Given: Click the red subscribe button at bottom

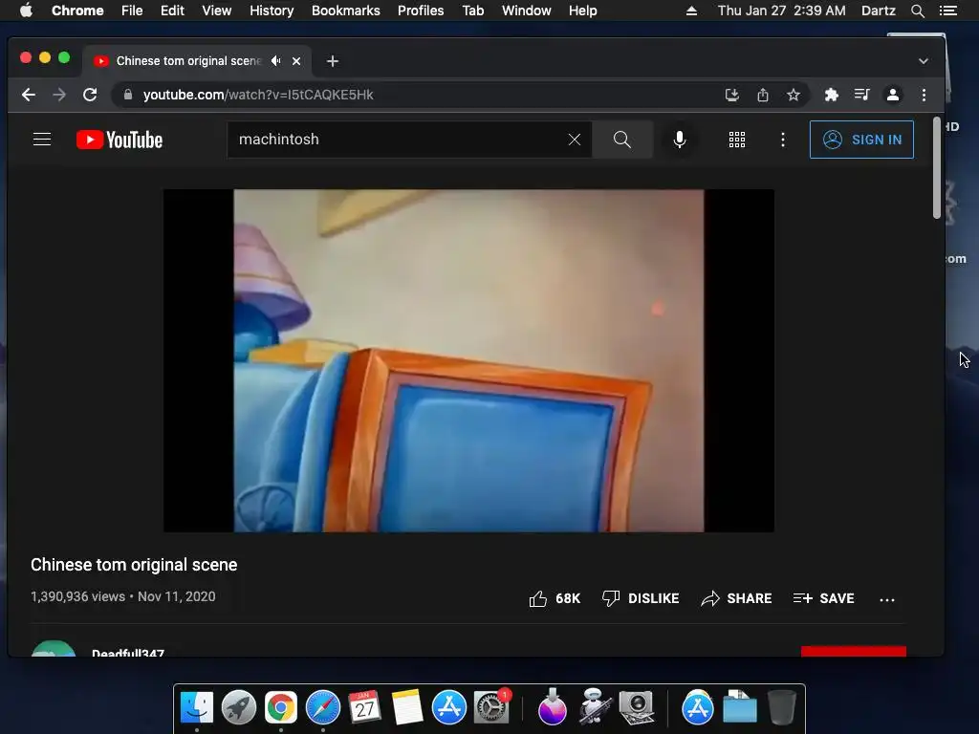Looking at the screenshot, I should [x=854, y=651].
